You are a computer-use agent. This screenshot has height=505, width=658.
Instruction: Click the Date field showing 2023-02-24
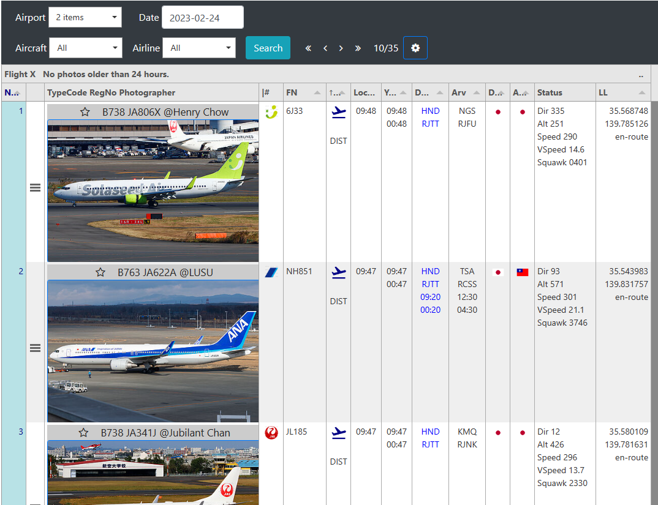click(x=203, y=18)
